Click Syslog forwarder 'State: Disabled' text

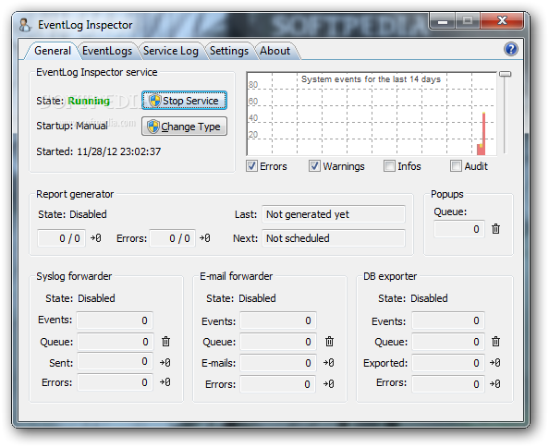(x=80, y=298)
